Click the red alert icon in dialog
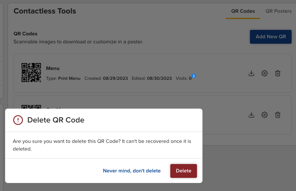This screenshot has width=296, height=191. coord(18,120)
